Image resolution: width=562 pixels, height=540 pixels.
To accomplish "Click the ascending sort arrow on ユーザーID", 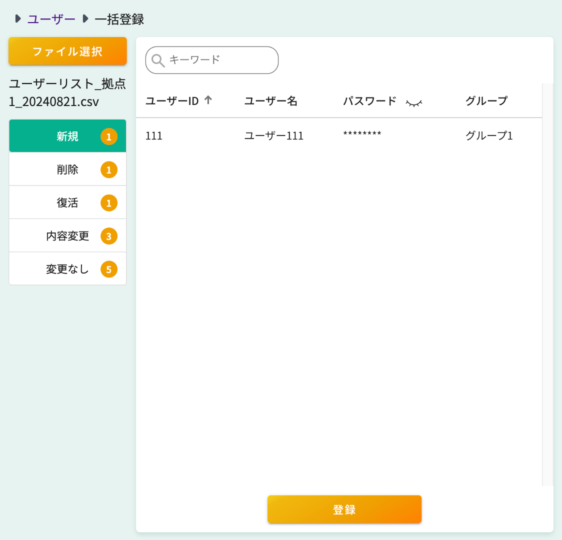I will (x=207, y=100).
